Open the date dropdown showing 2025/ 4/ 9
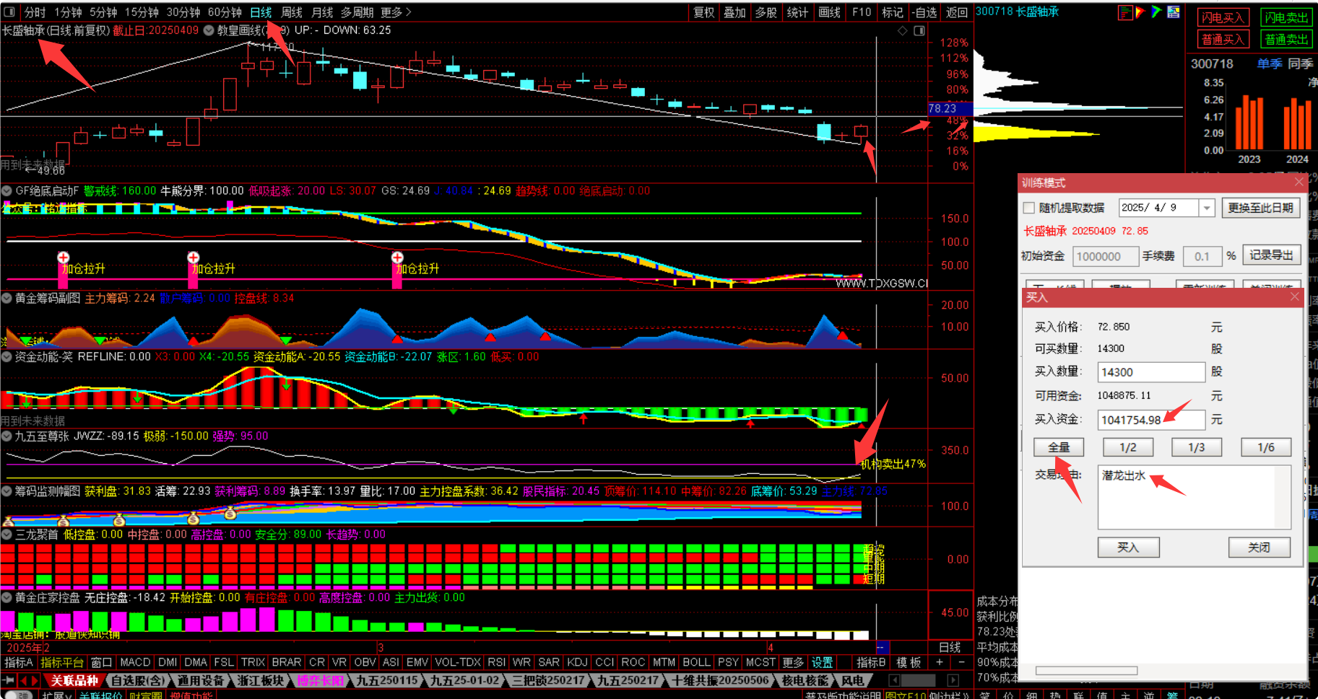 point(1207,208)
